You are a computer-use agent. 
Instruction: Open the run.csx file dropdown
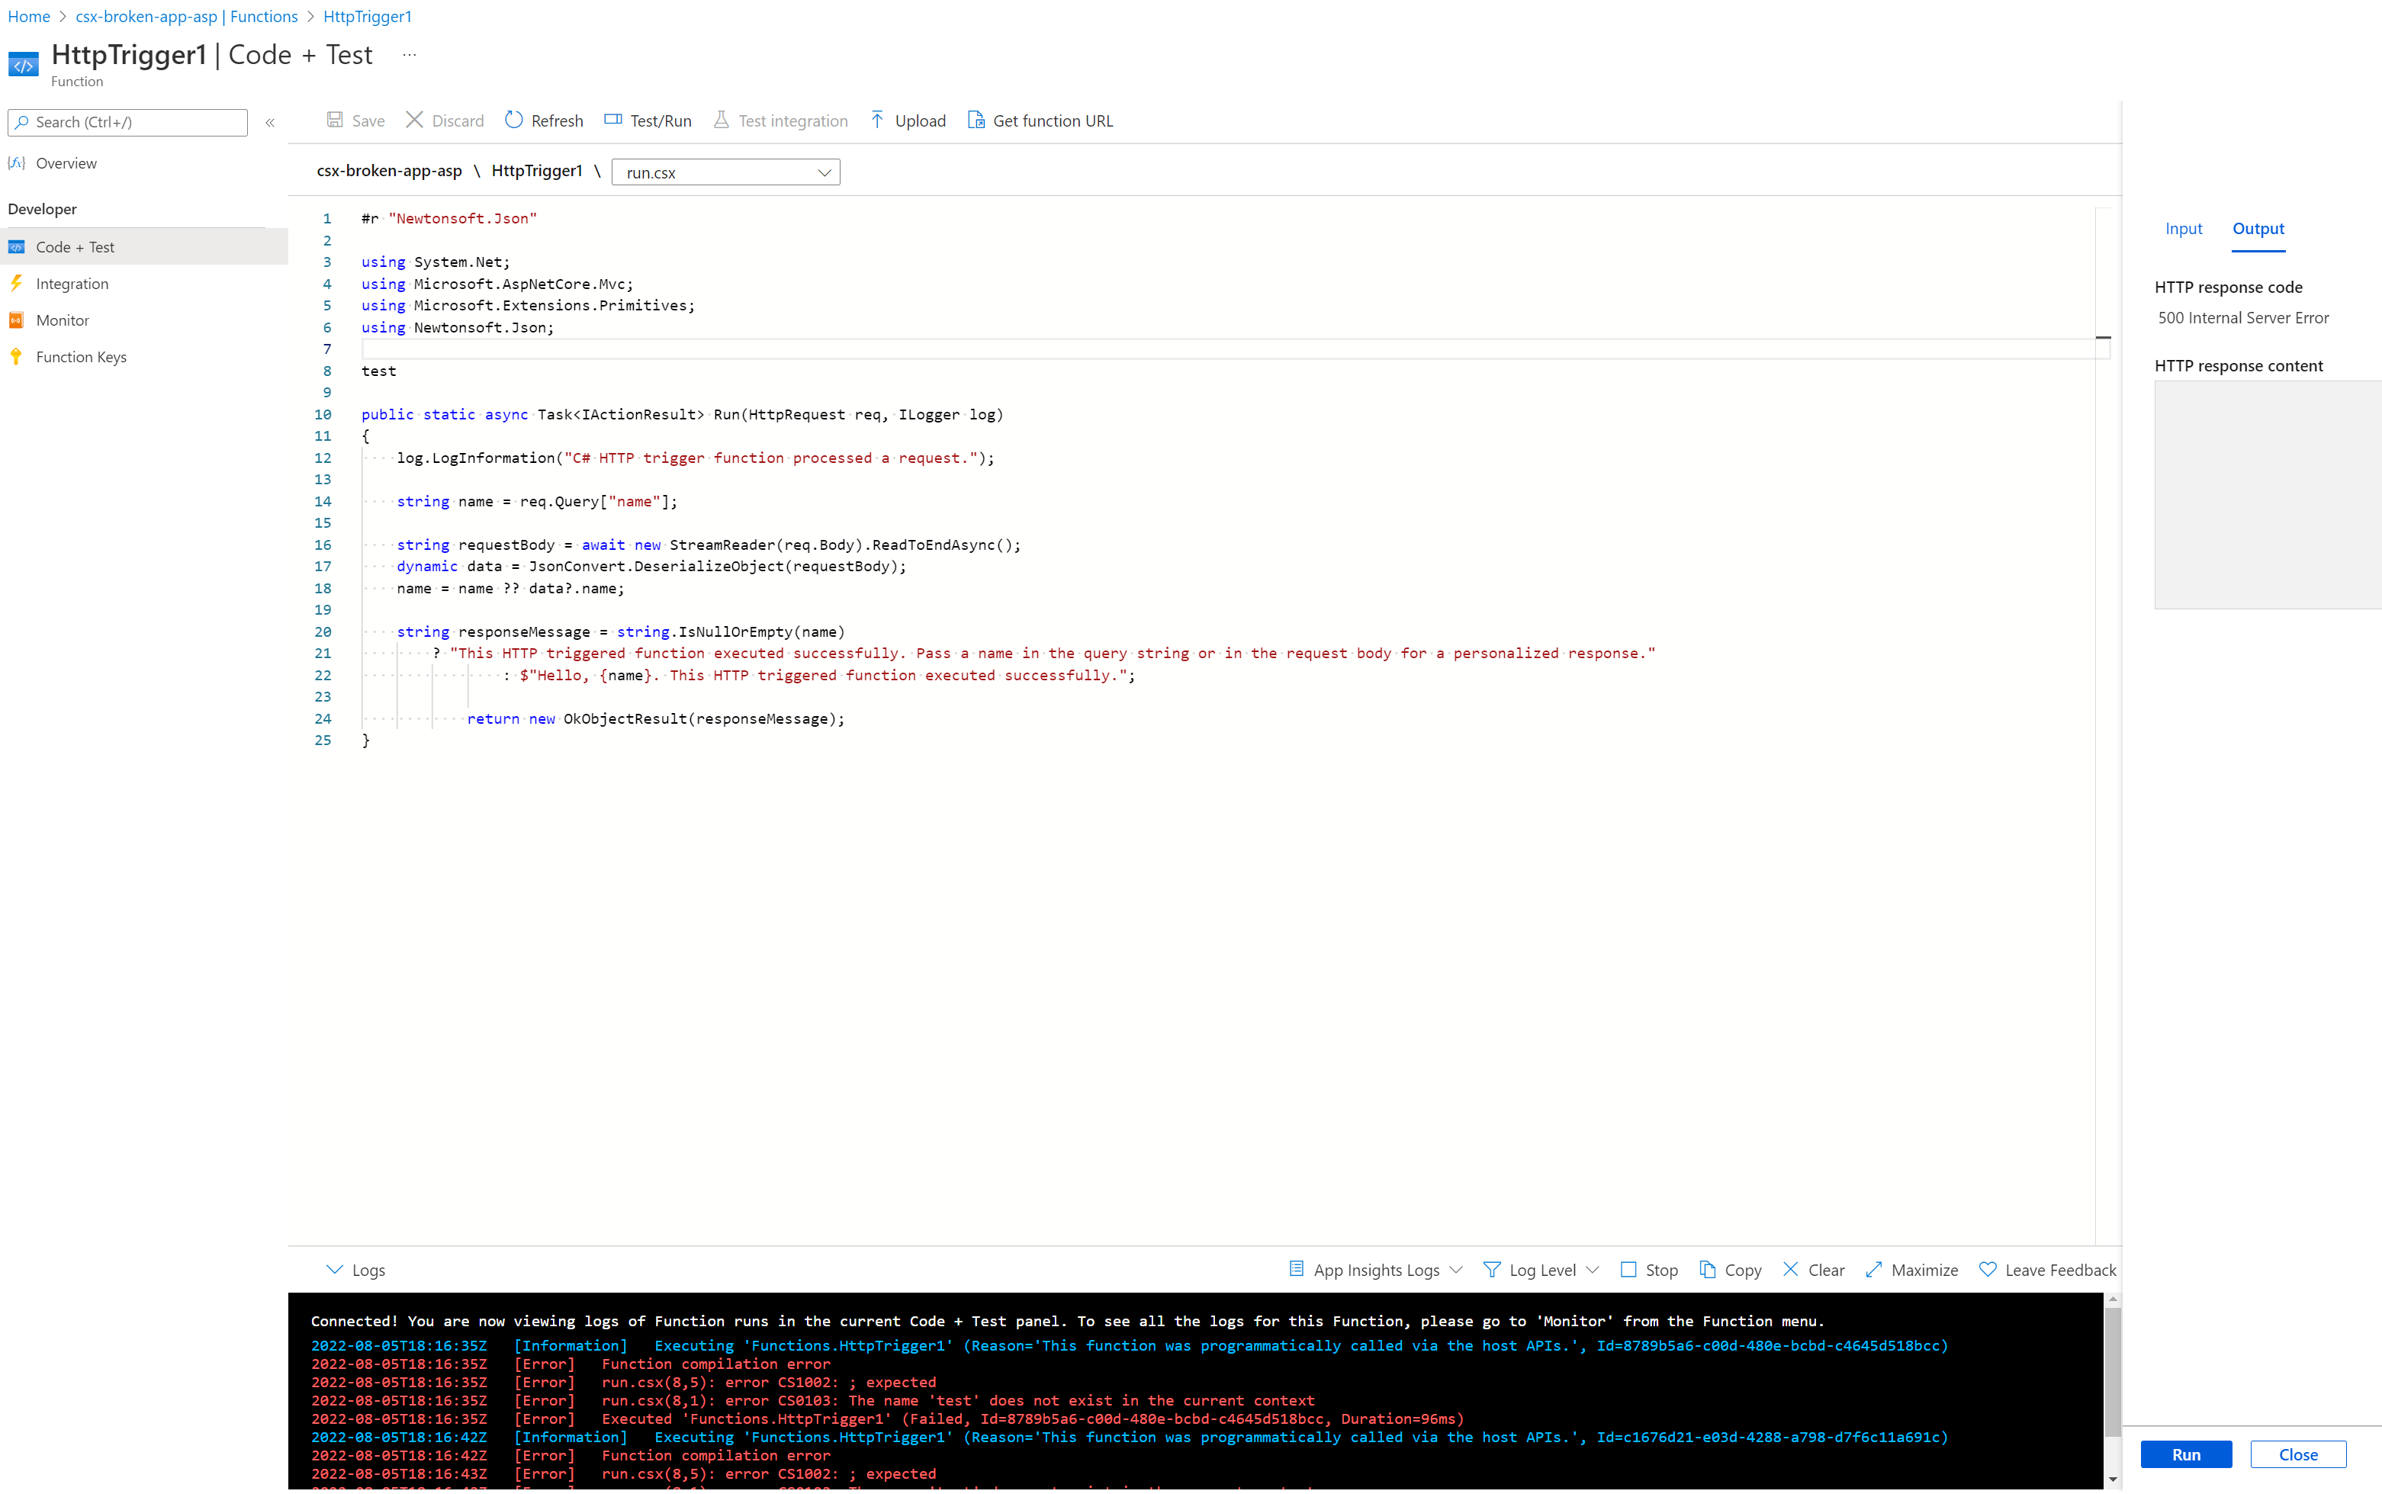pos(725,172)
